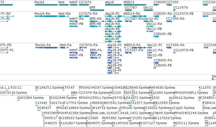The height and width of the screenshot is (127, 216).
Task: Click the MED24-RA transcript
Action: click(x=135, y=16)
